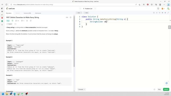This screenshot has width=171, height=96.
Task: Click the notes icon left of Run
Action: pos(154,90)
